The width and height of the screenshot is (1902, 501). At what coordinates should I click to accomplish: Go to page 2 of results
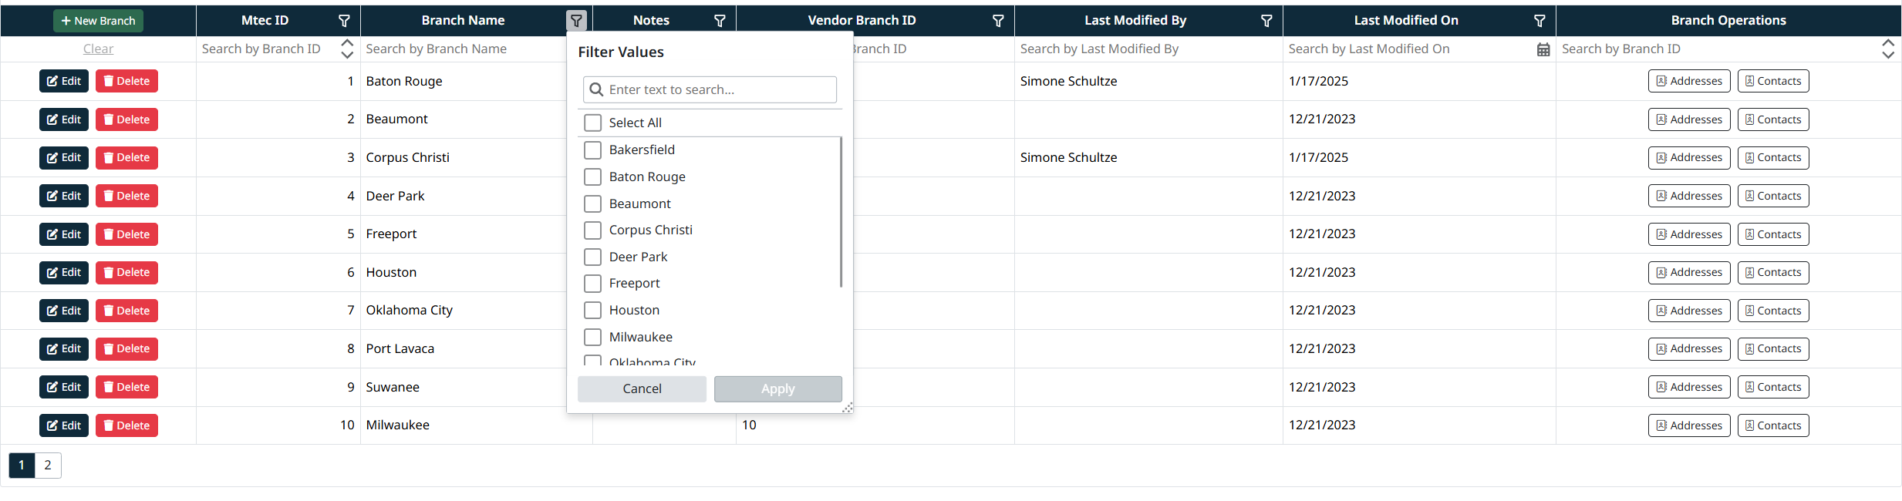point(48,465)
